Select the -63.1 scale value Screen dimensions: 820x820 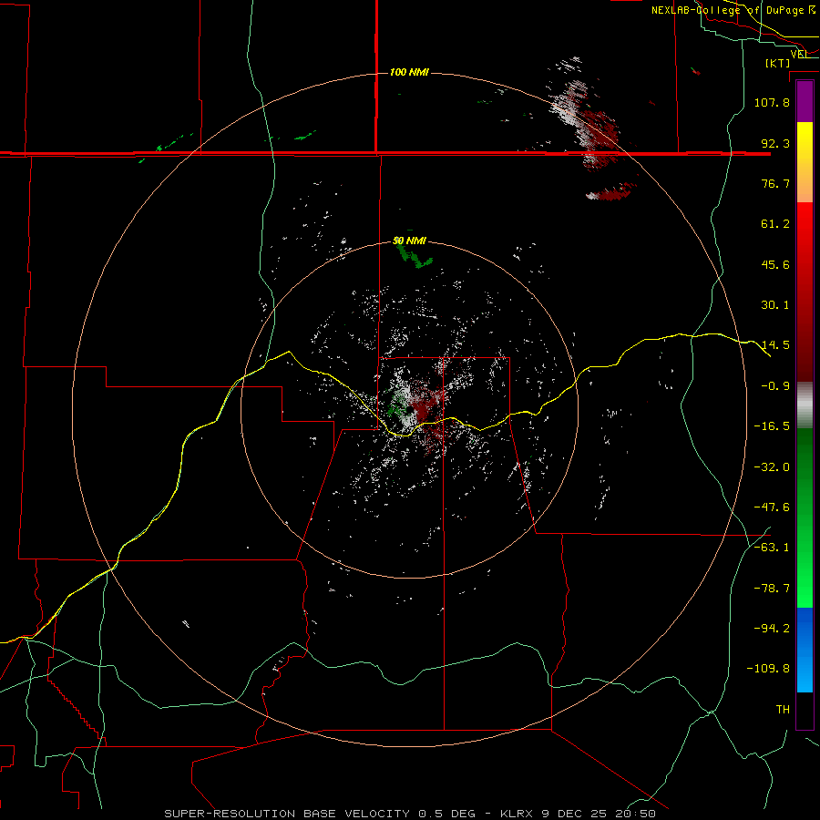click(772, 548)
